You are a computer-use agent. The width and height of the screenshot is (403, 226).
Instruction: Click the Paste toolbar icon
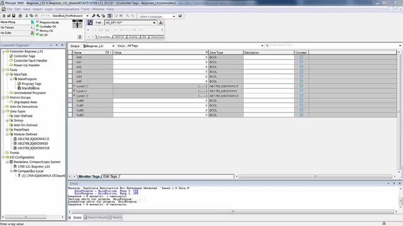coord(37,16)
